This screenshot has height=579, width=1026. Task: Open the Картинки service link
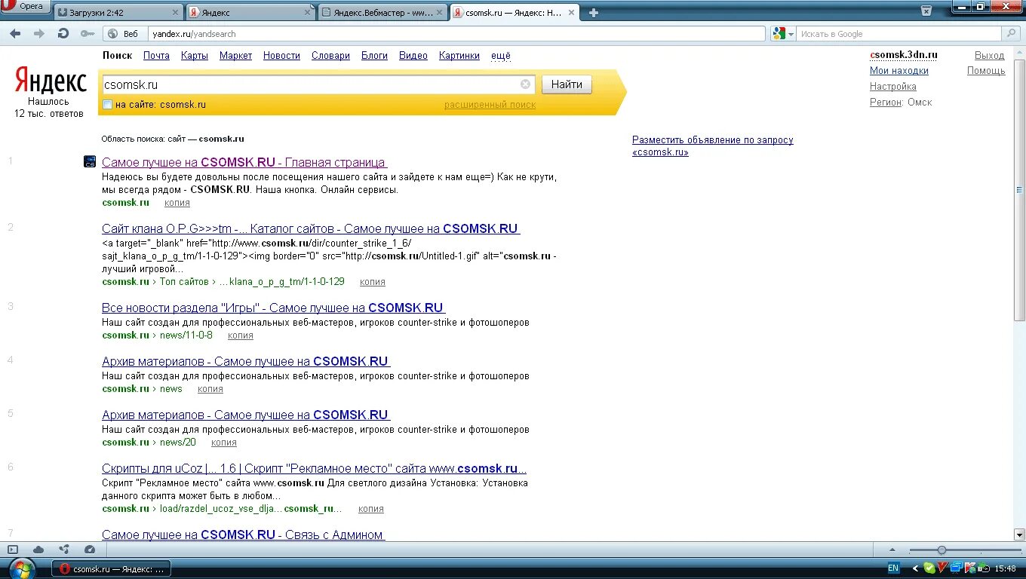[x=459, y=56]
